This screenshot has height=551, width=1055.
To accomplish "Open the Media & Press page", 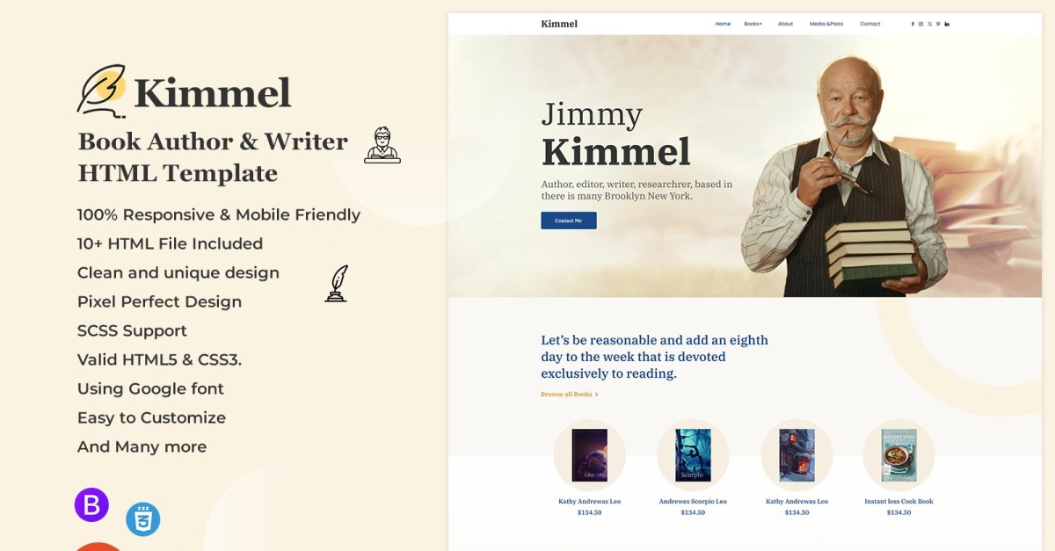I will pos(826,24).
